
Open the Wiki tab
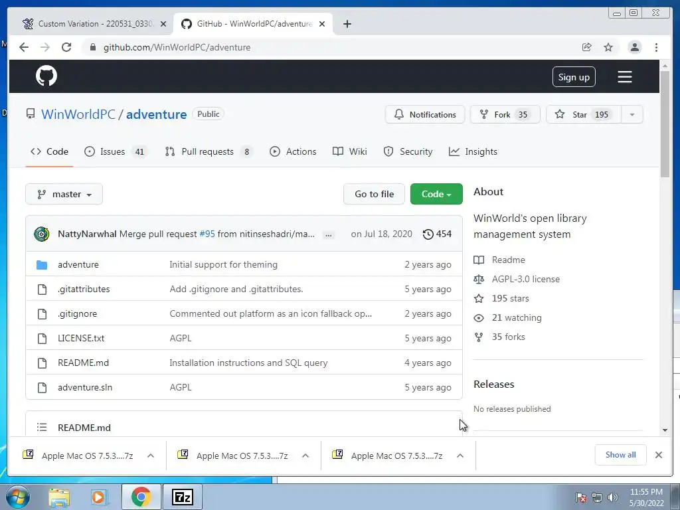(x=349, y=151)
